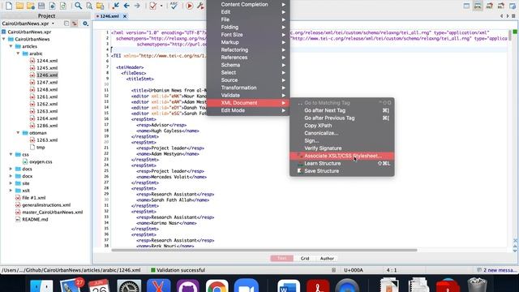The width and height of the screenshot is (519, 292).
Task: Expand the docs folder
Action: pos(11,169)
